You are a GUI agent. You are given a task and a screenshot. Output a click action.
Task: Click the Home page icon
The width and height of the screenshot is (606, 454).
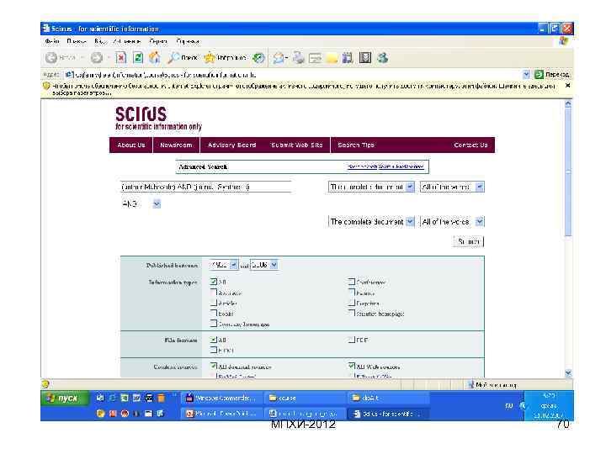(x=155, y=58)
